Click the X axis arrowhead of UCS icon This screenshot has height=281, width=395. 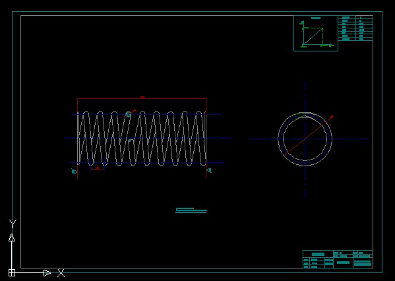pos(47,272)
